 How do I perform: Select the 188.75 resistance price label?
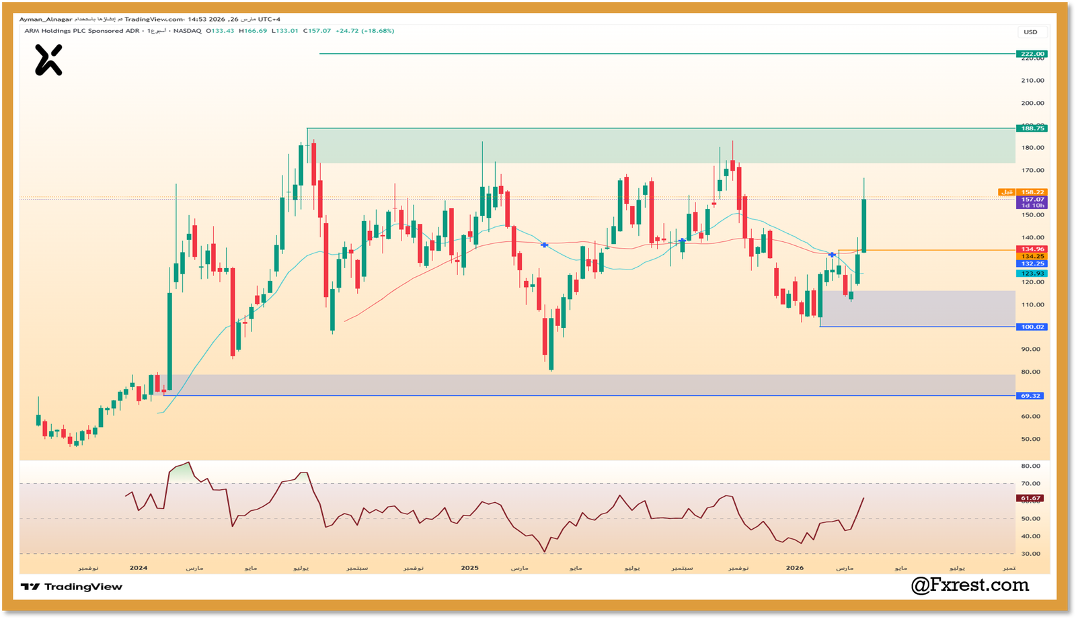[x=1032, y=128]
